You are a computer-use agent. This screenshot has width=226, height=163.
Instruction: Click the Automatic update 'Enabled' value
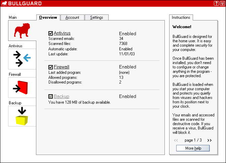point(126,49)
